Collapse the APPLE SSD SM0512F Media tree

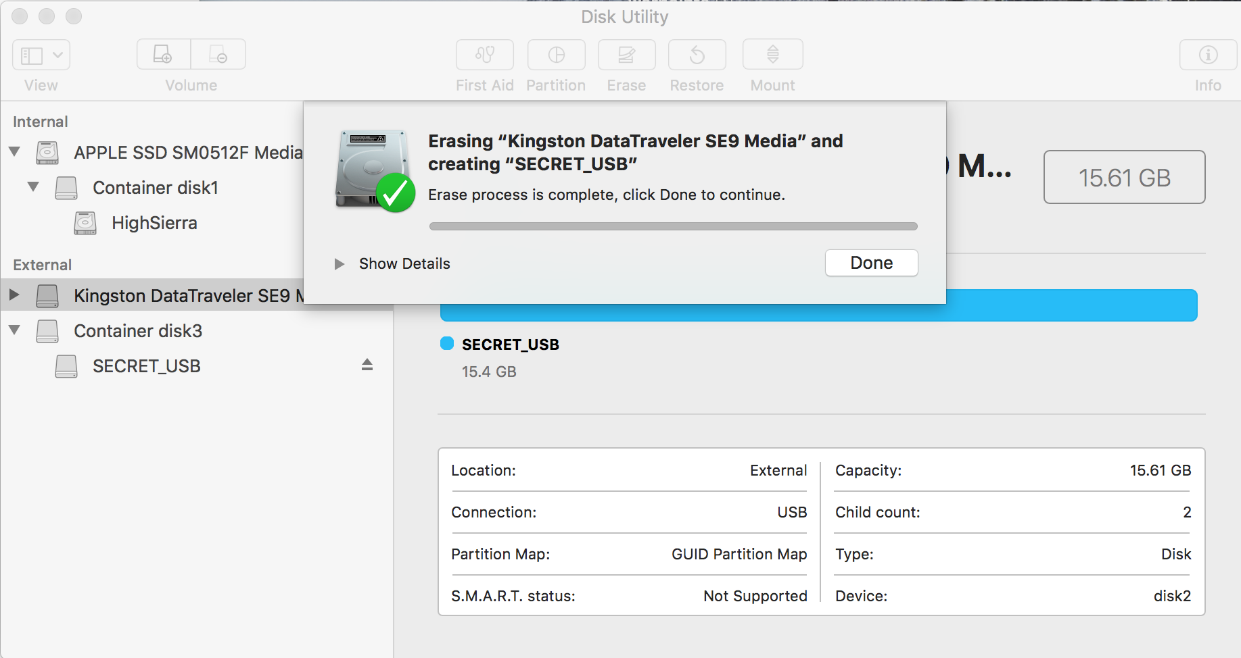coord(14,151)
